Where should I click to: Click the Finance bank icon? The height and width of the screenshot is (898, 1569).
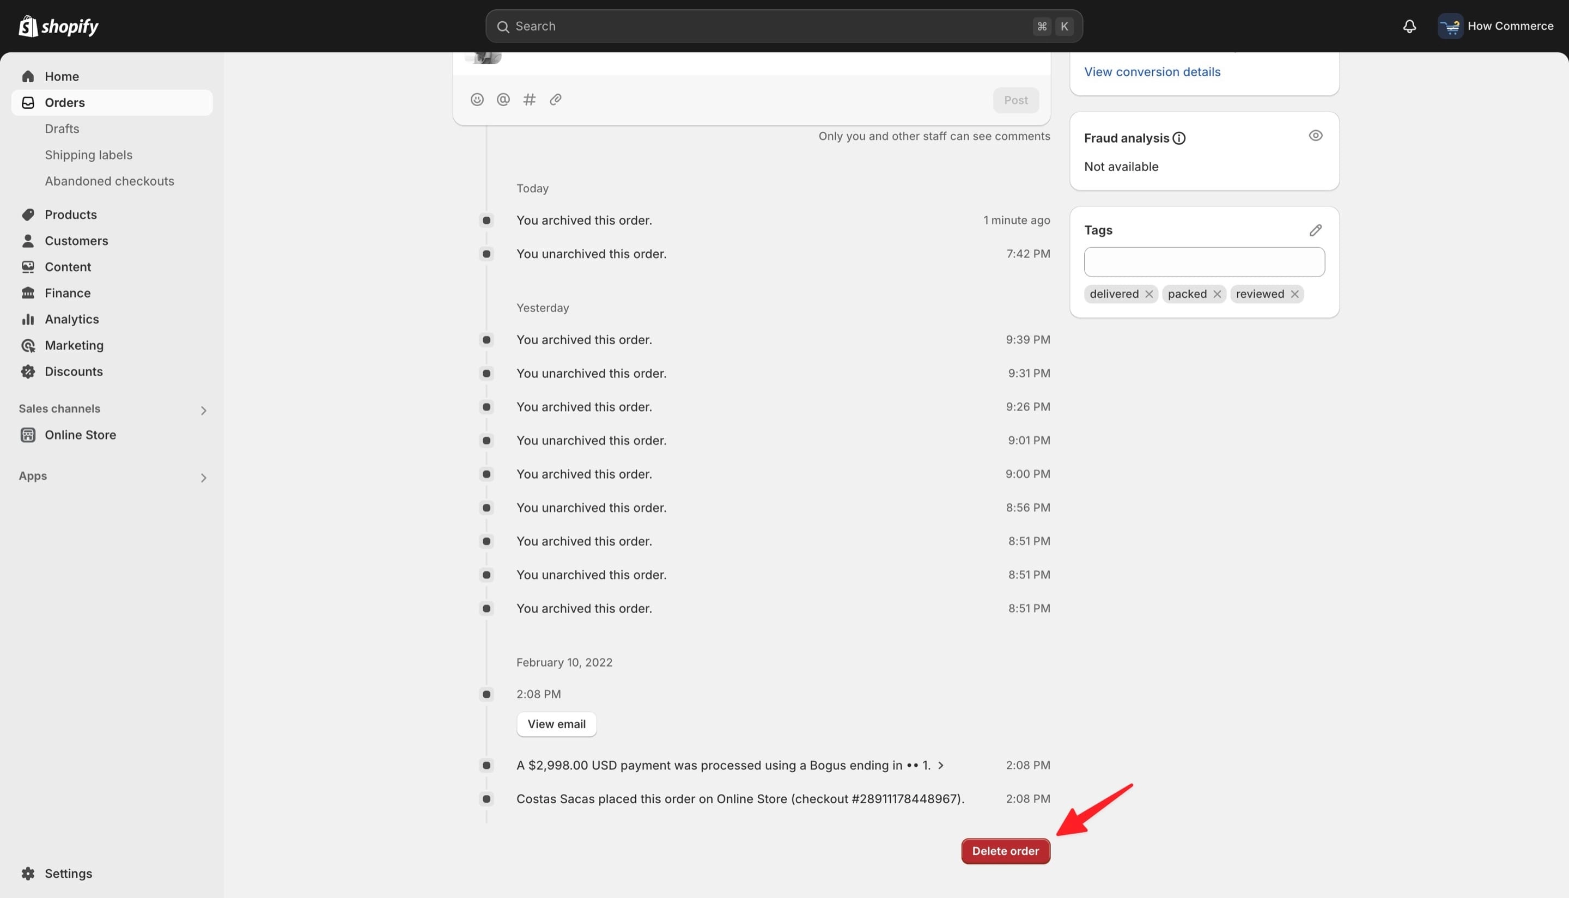click(28, 293)
